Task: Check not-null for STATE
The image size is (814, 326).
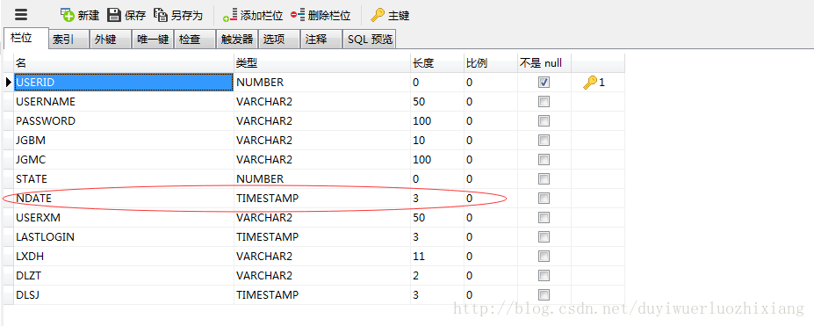Action: click(544, 179)
